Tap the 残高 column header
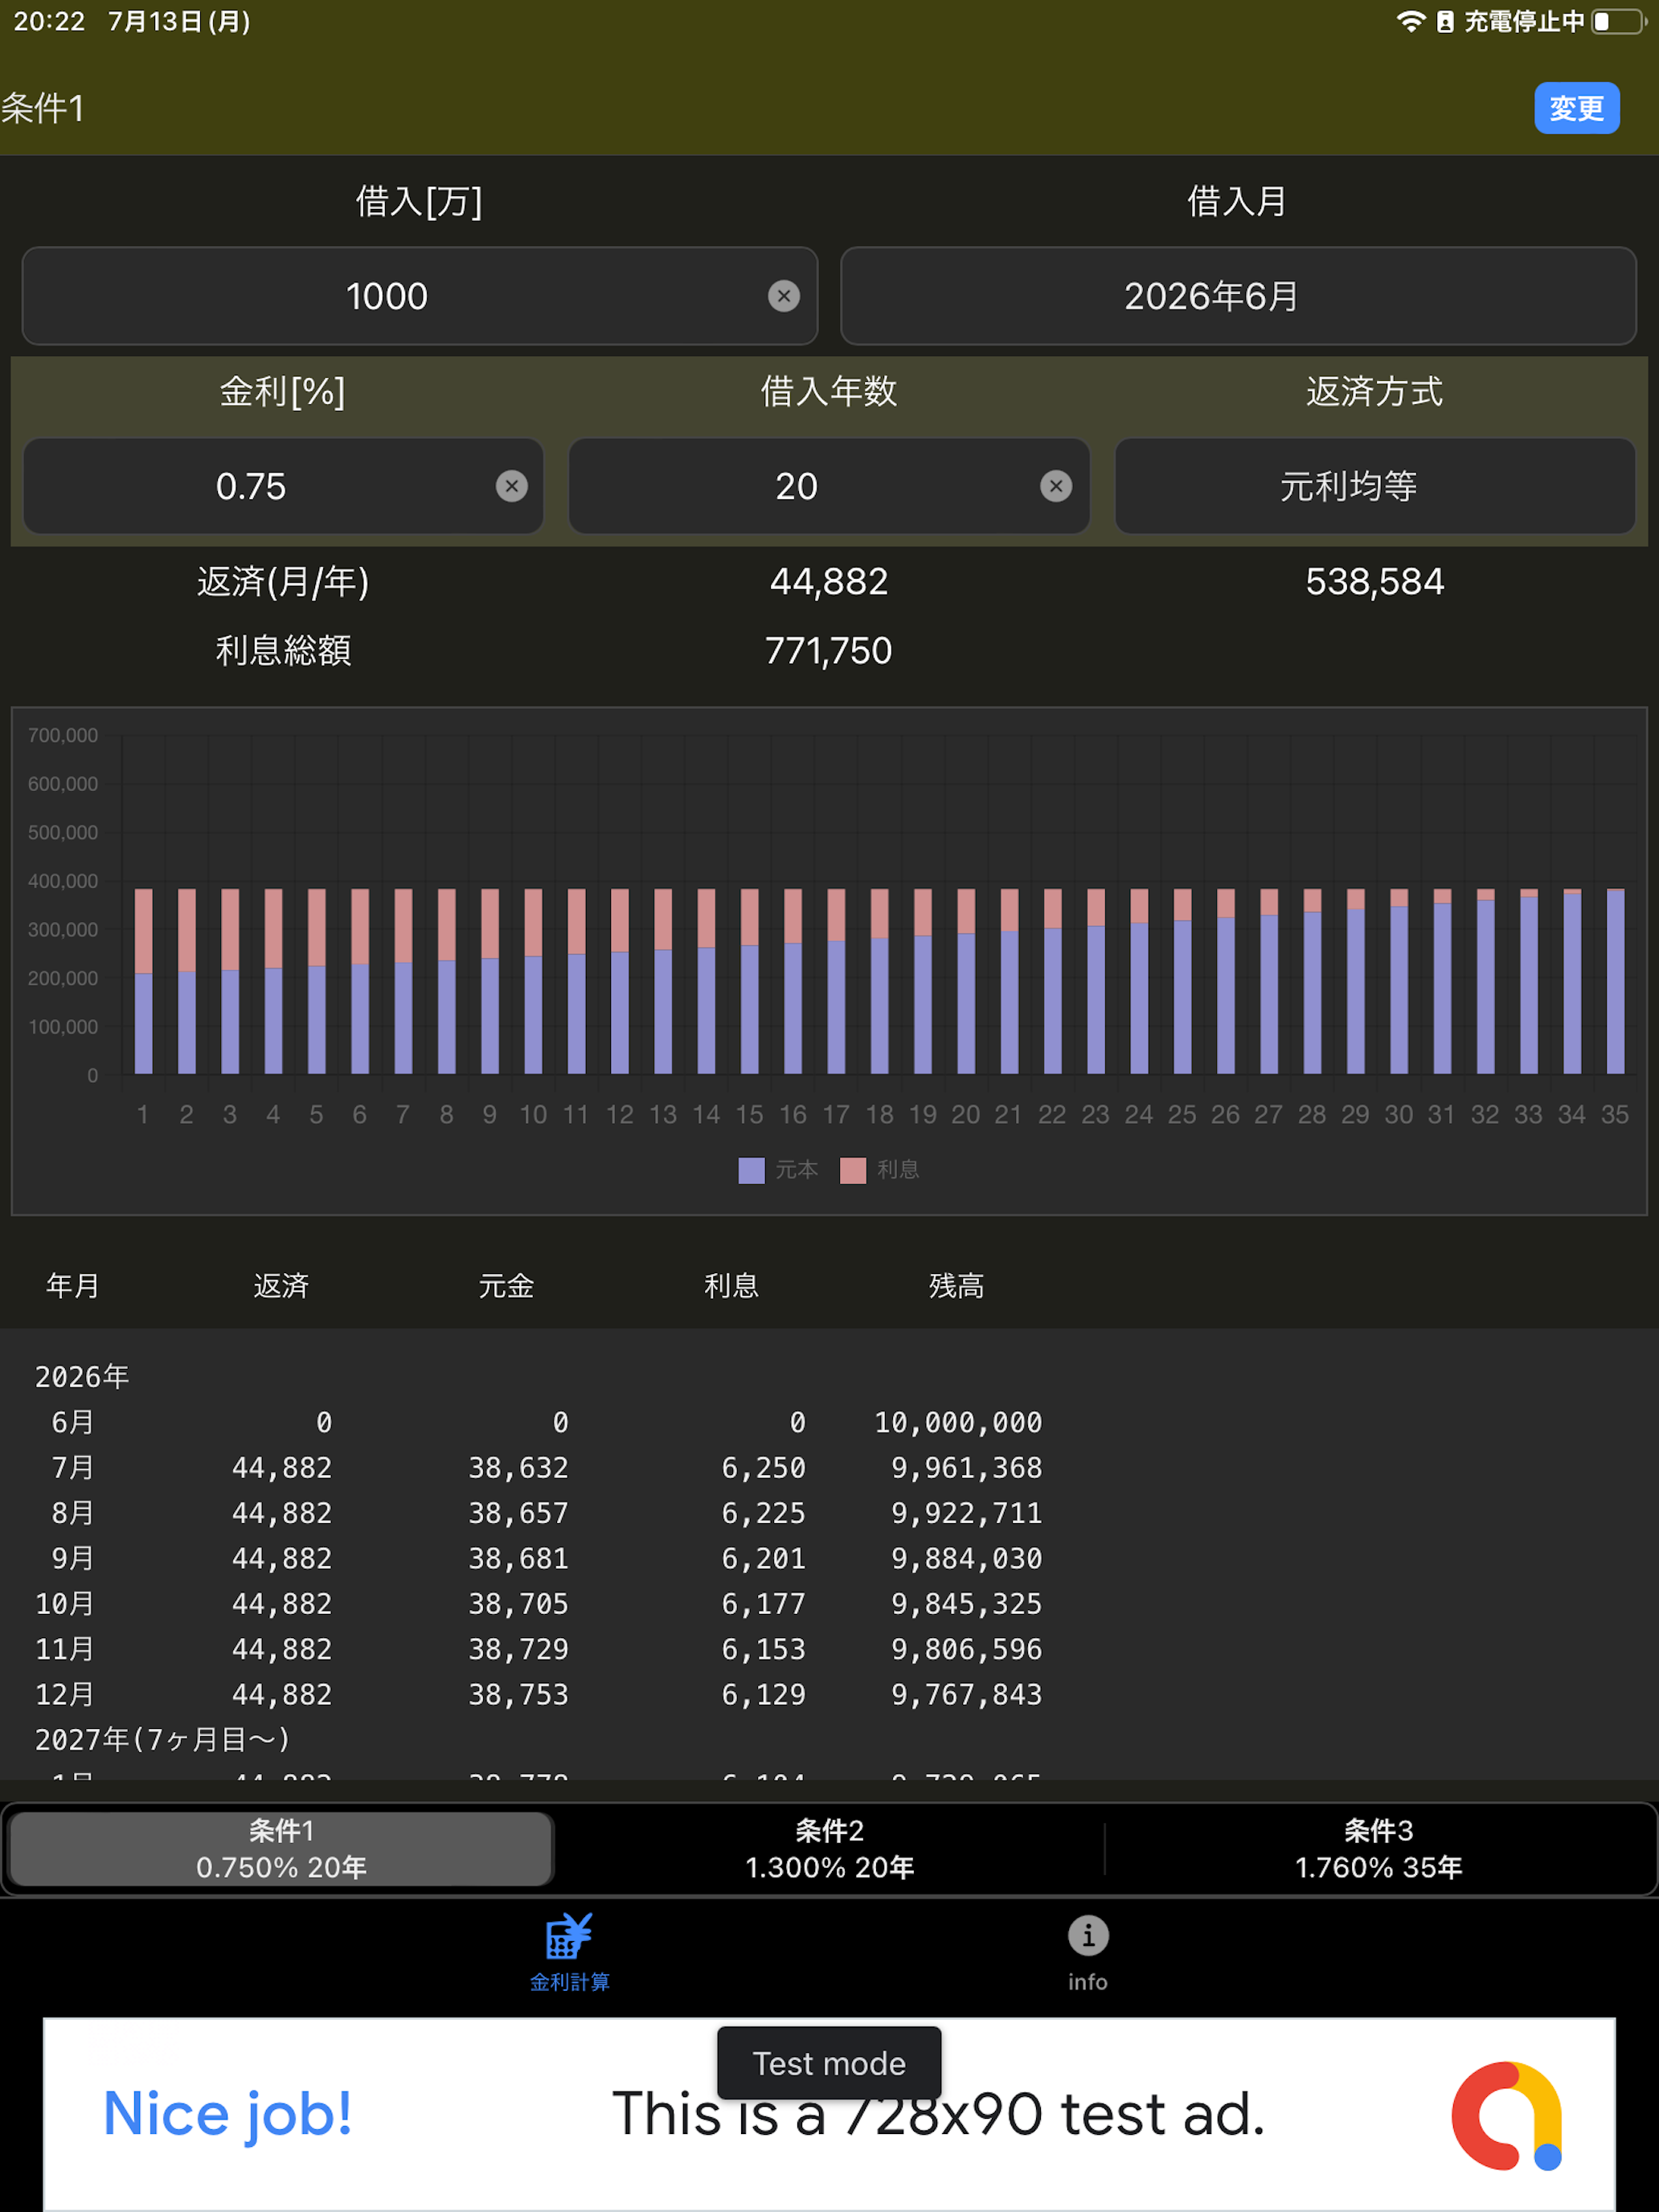 click(956, 1286)
